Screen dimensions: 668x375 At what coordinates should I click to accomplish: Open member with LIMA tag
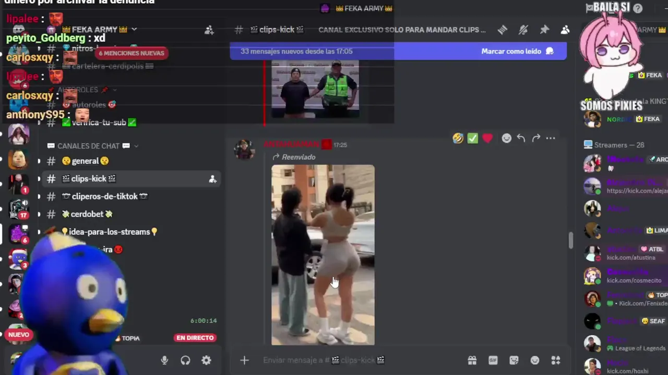(x=625, y=230)
